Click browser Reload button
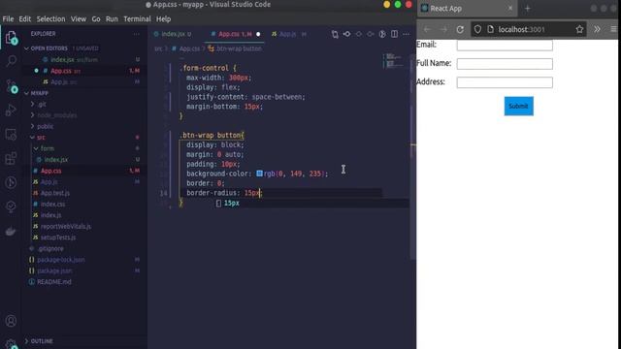This screenshot has height=349, width=621. (460, 29)
